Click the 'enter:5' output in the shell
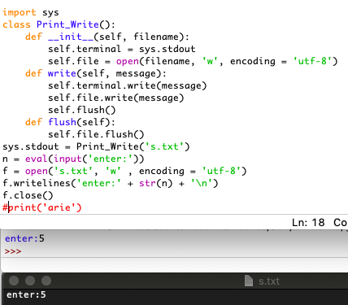 tap(24, 238)
